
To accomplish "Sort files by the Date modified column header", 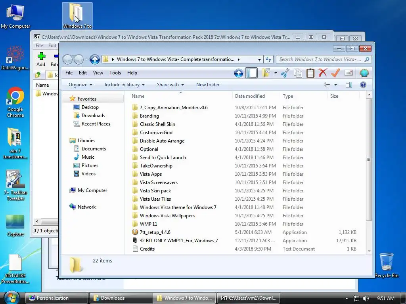I will (257, 96).
